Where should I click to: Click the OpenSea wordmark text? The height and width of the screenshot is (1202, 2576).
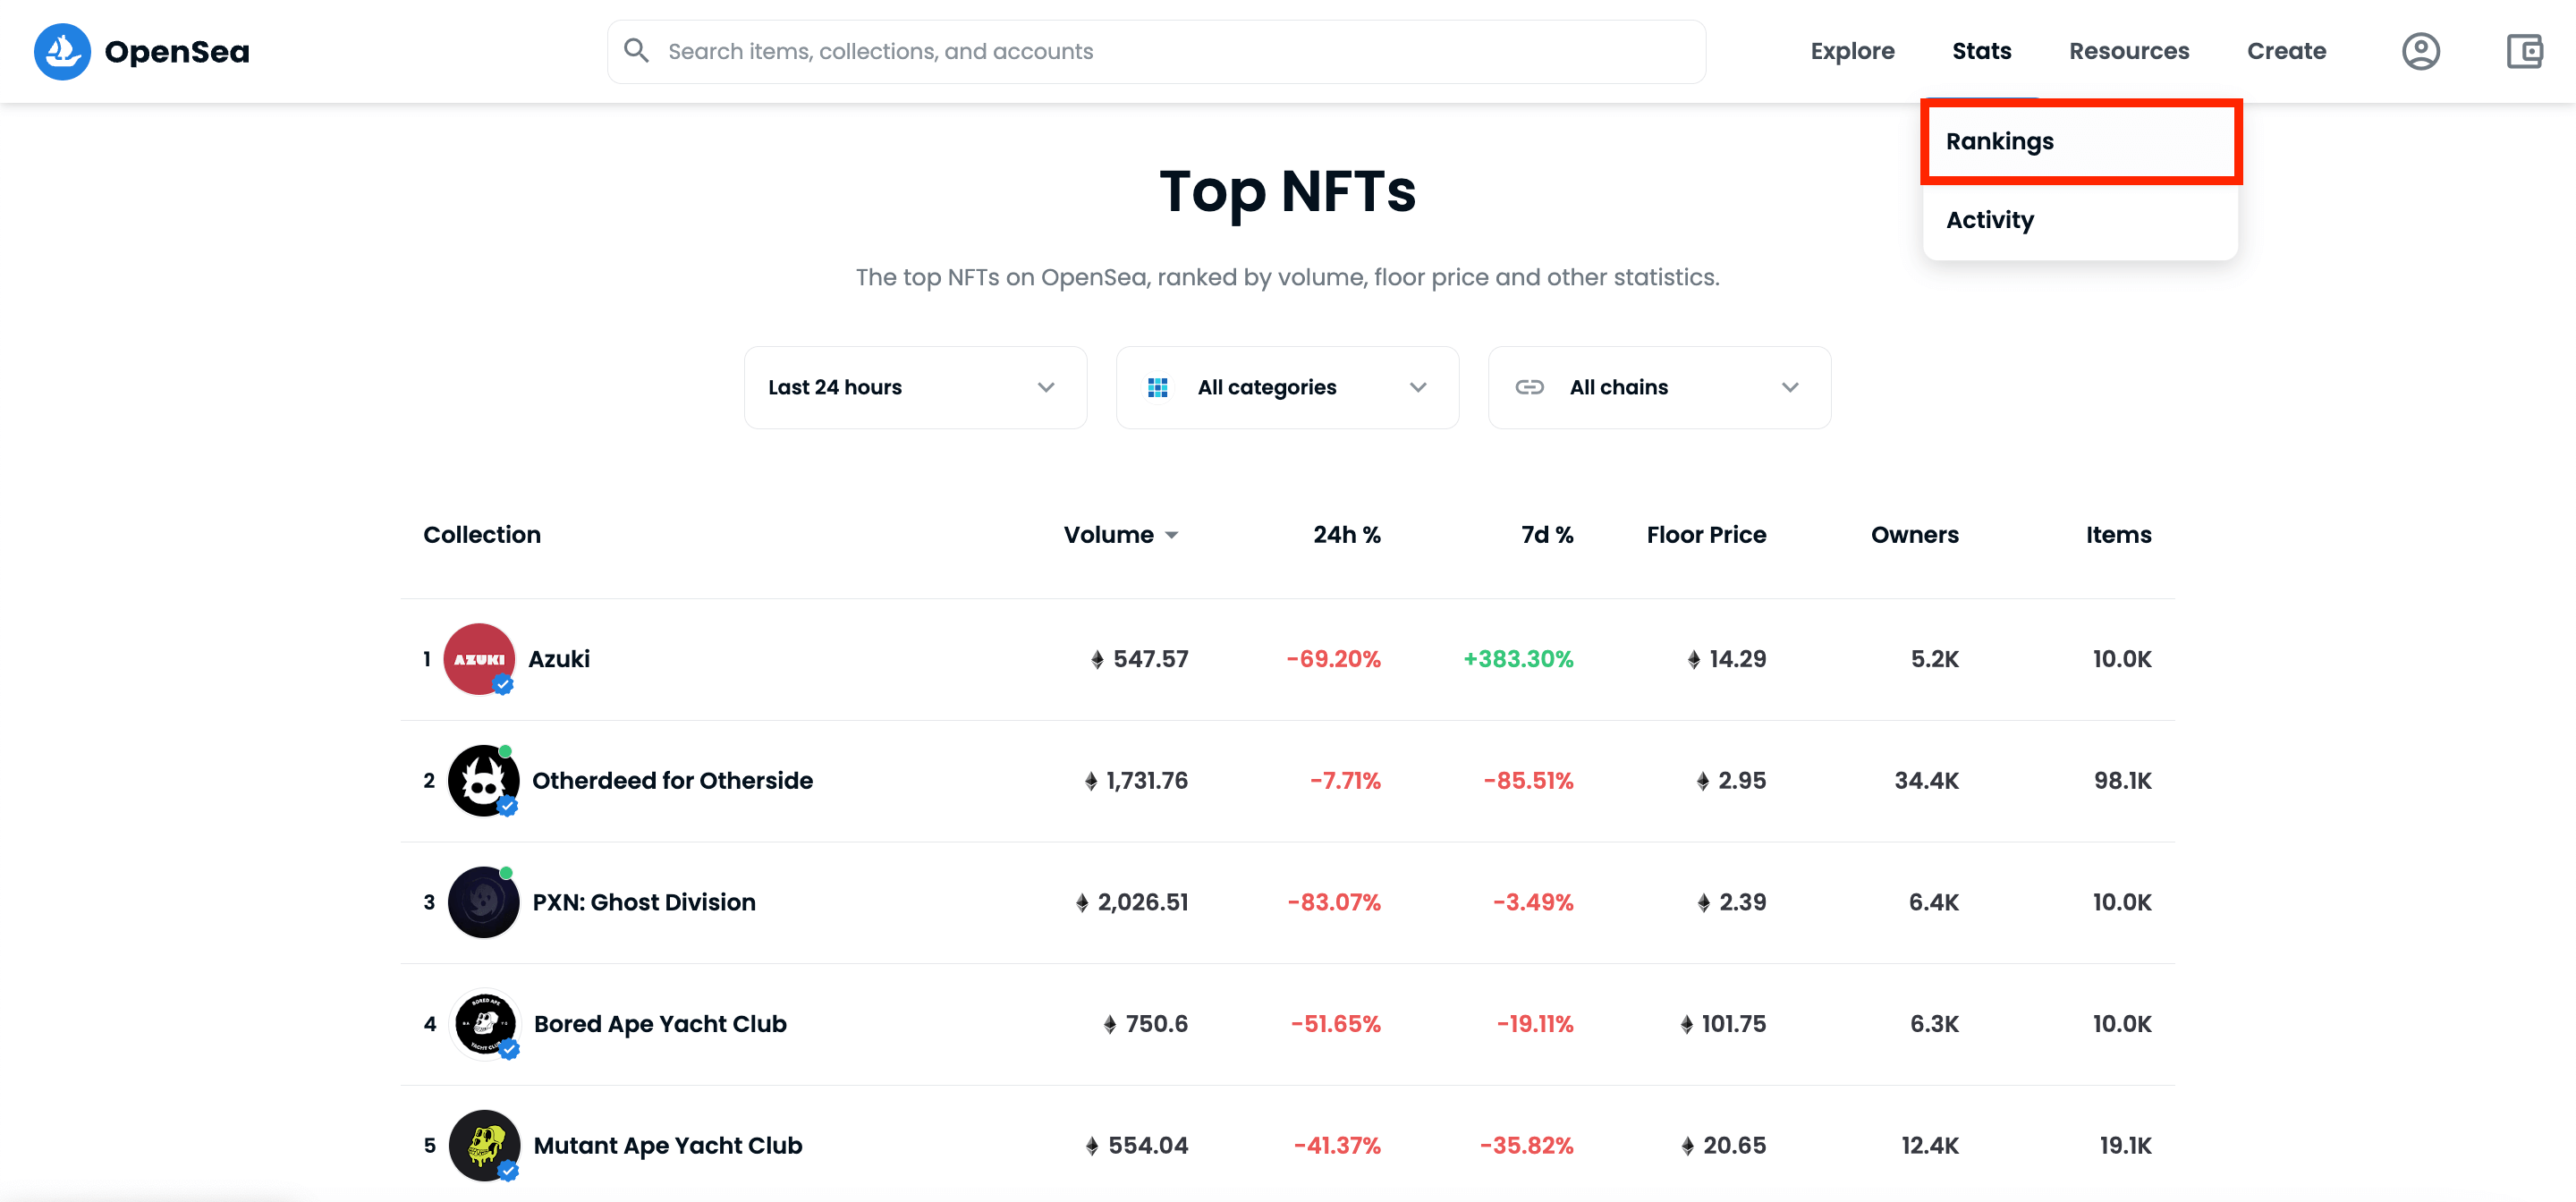(x=177, y=52)
